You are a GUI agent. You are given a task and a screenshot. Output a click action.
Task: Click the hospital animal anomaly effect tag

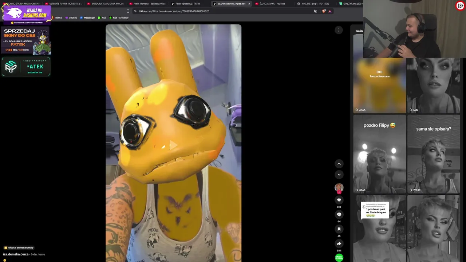19,248
